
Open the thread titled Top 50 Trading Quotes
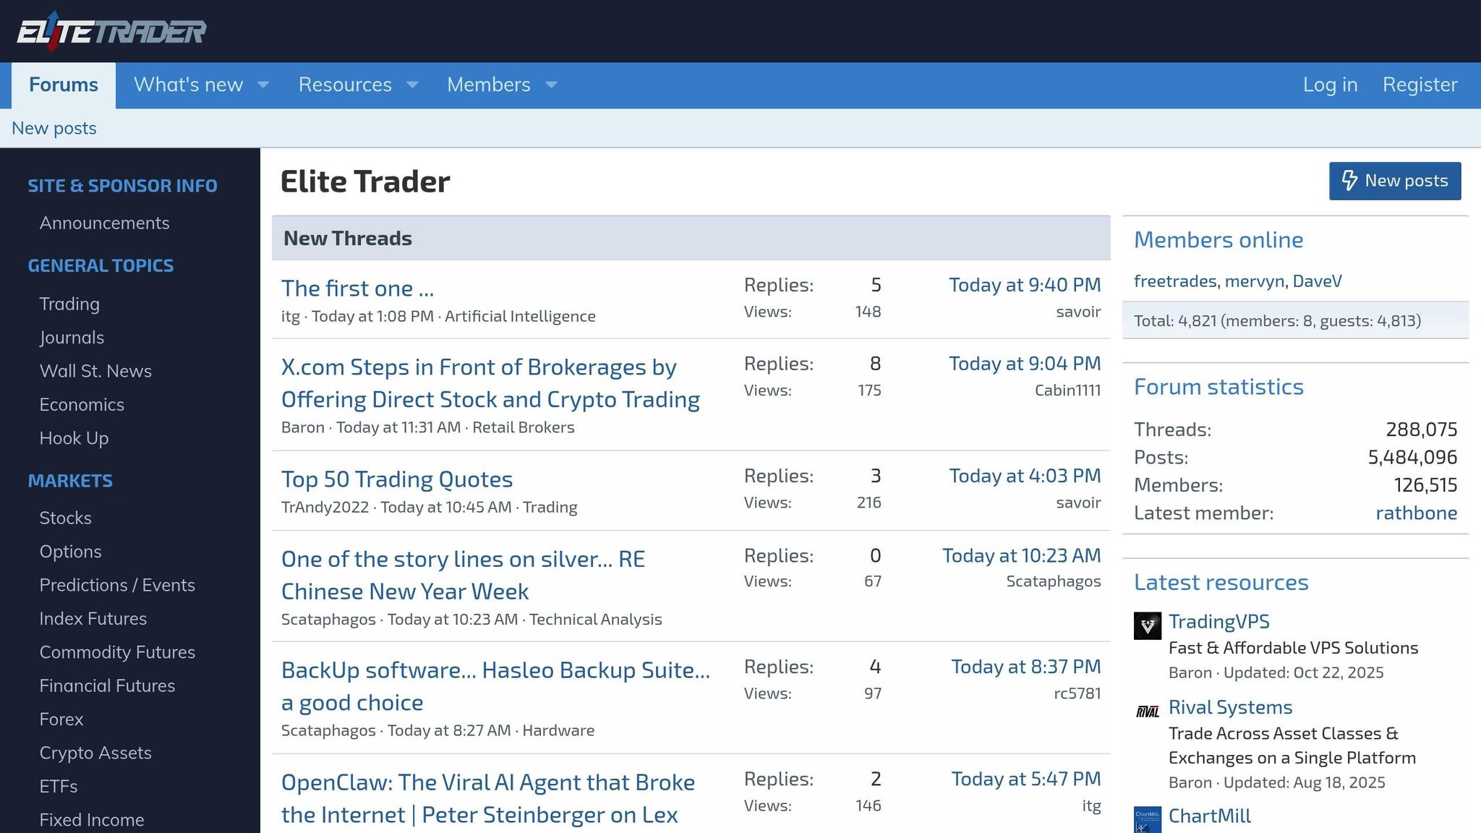[x=397, y=479]
